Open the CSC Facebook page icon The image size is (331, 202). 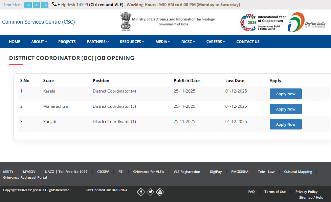click(x=141, y=192)
